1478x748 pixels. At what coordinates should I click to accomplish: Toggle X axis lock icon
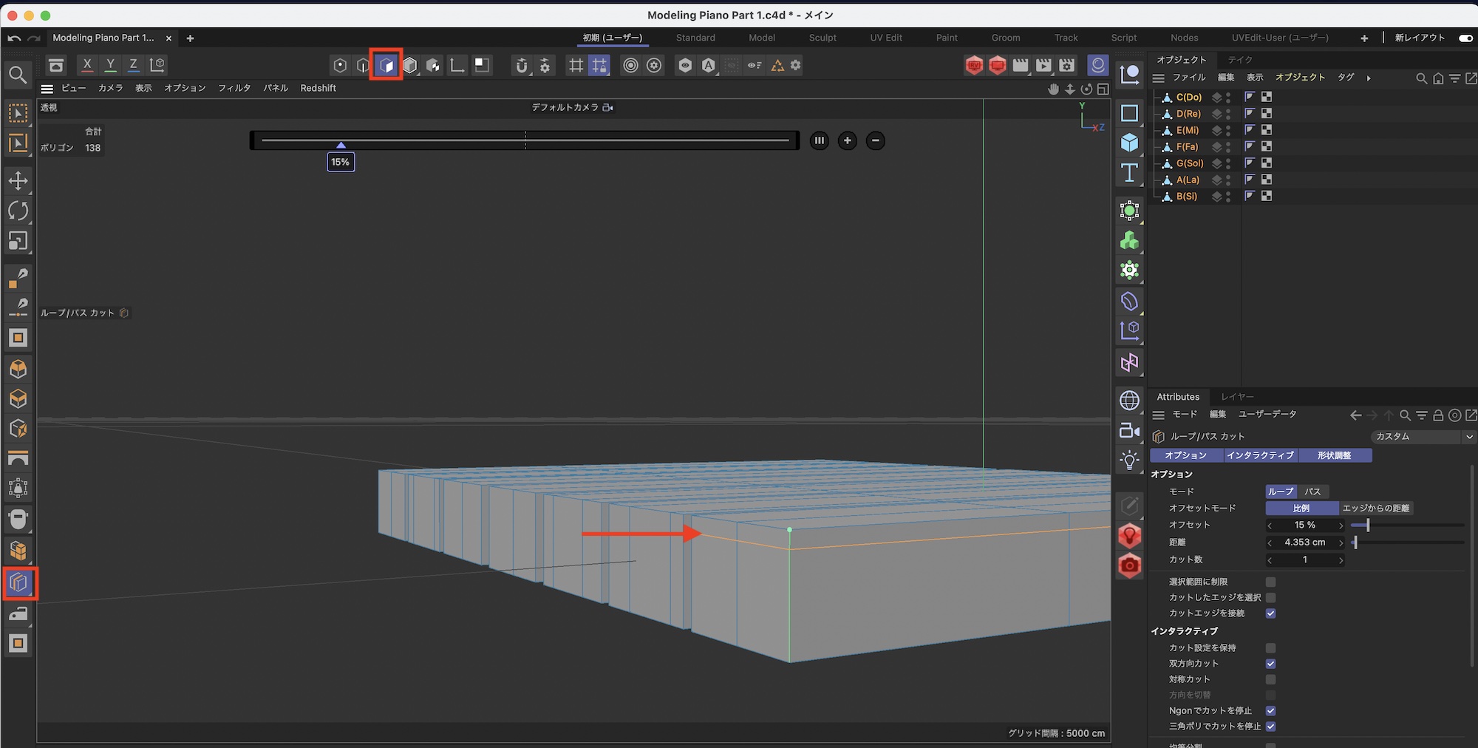(x=87, y=65)
